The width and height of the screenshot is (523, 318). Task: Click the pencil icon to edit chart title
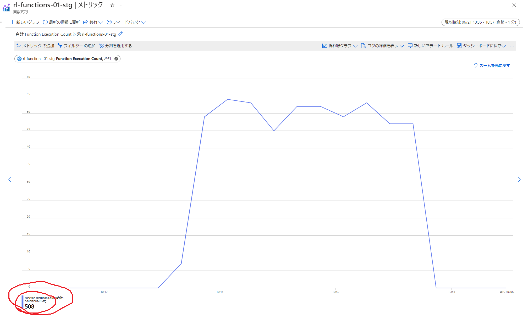click(120, 34)
